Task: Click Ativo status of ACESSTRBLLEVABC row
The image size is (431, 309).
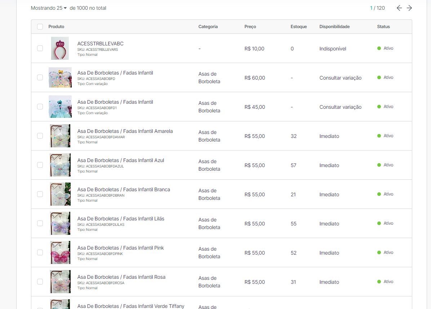Action: click(385, 48)
